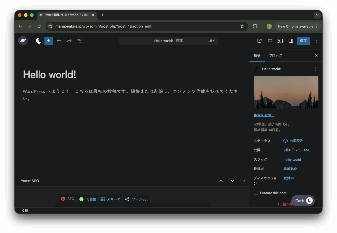Open the device preview laptop icon
337x233 pixels.
[270, 41]
